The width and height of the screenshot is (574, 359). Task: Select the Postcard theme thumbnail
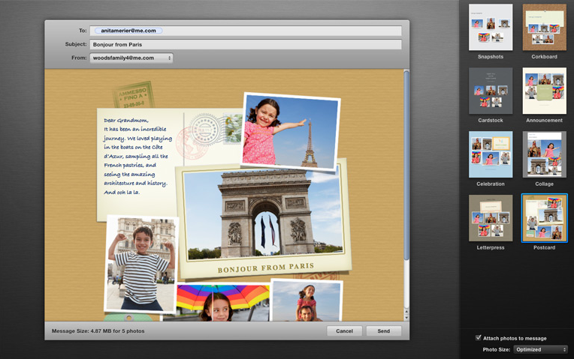(x=544, y=218)
